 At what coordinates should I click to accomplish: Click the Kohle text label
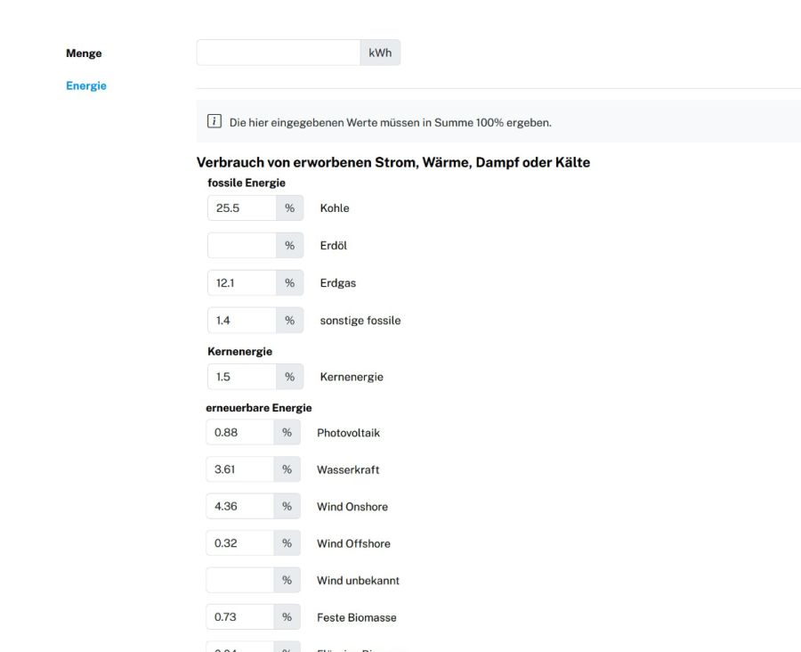[x=335, y=208]
